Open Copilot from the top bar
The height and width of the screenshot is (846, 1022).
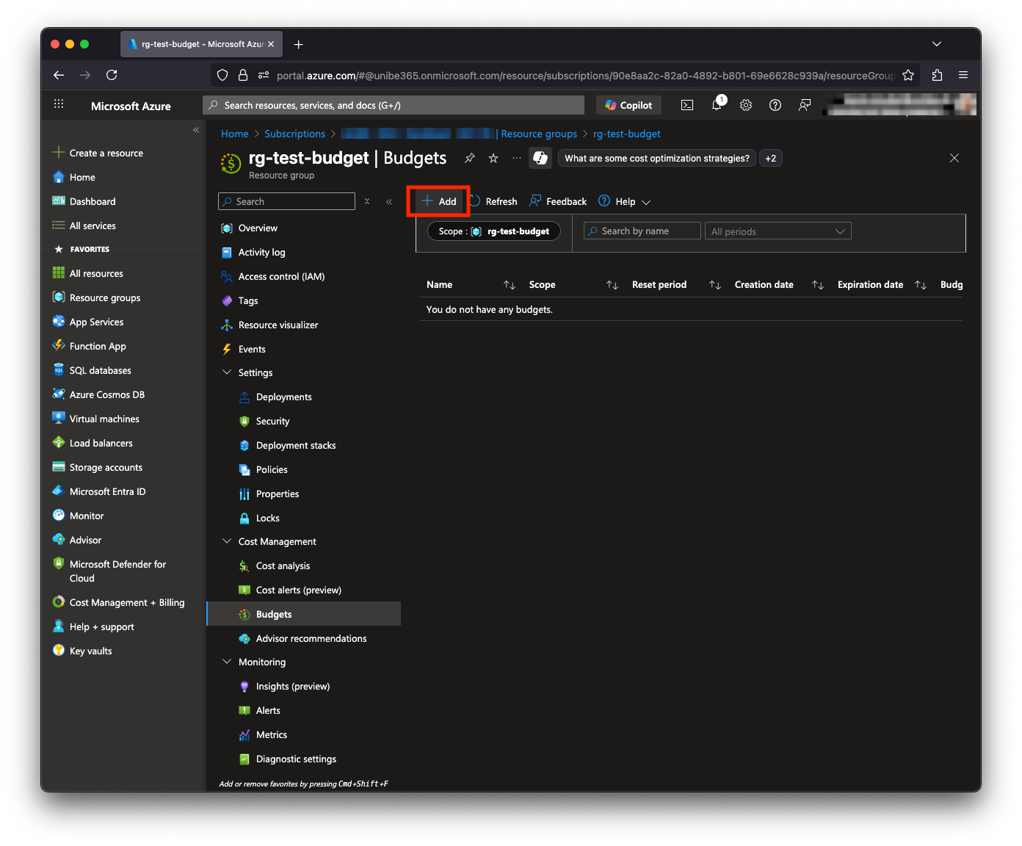(628, 104)
